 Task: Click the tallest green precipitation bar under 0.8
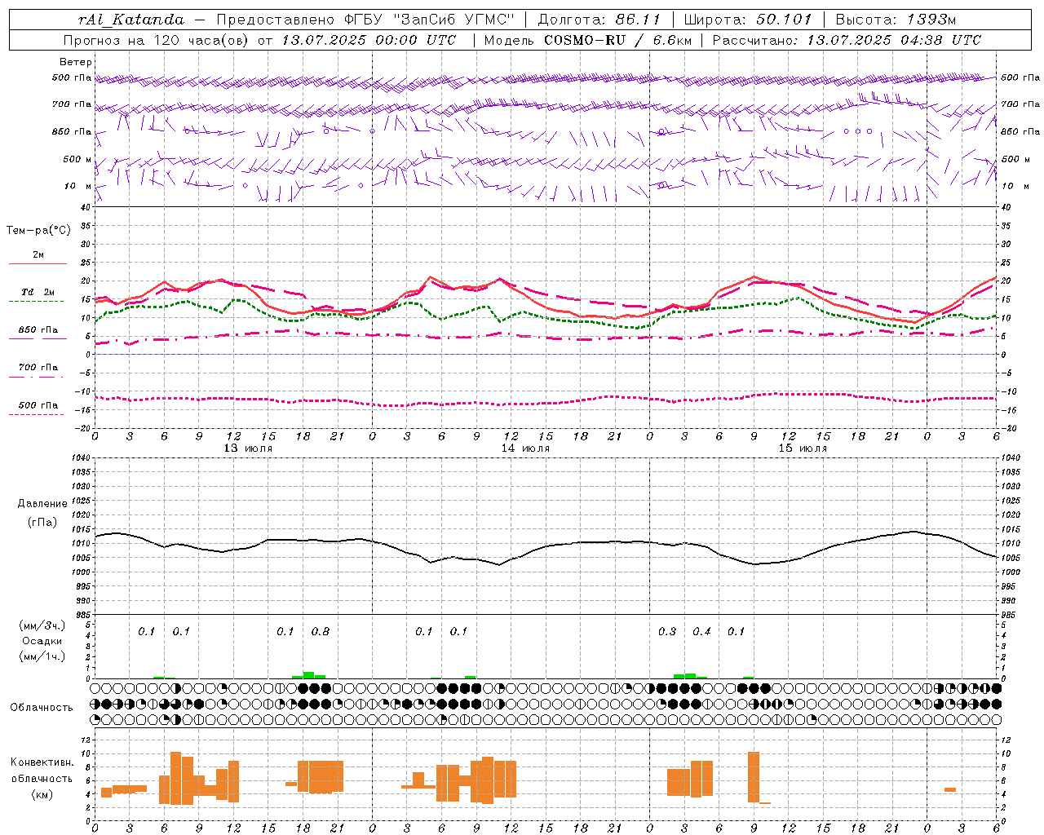click(x=308, y=675)
